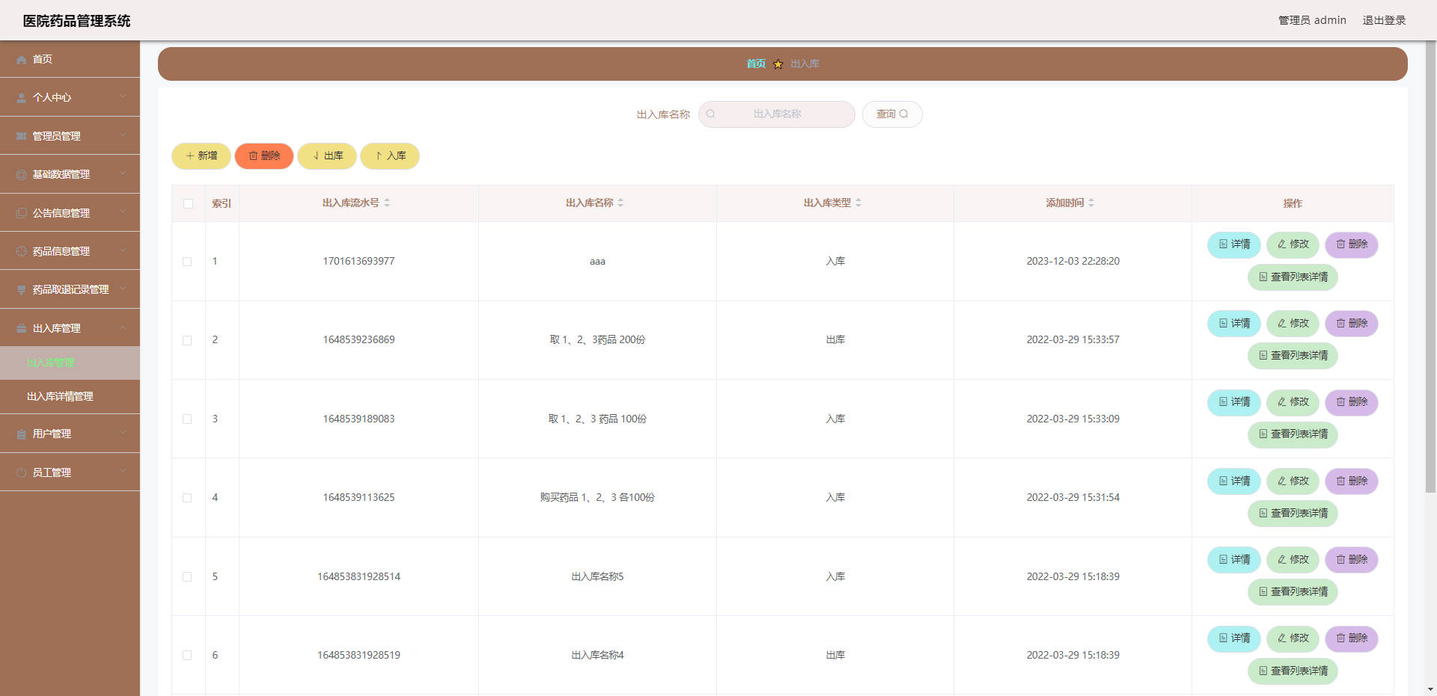Collapse 出入库管理 menu chevron
The width and height of the screenshot is (1437, 696).
coord(123,327)
